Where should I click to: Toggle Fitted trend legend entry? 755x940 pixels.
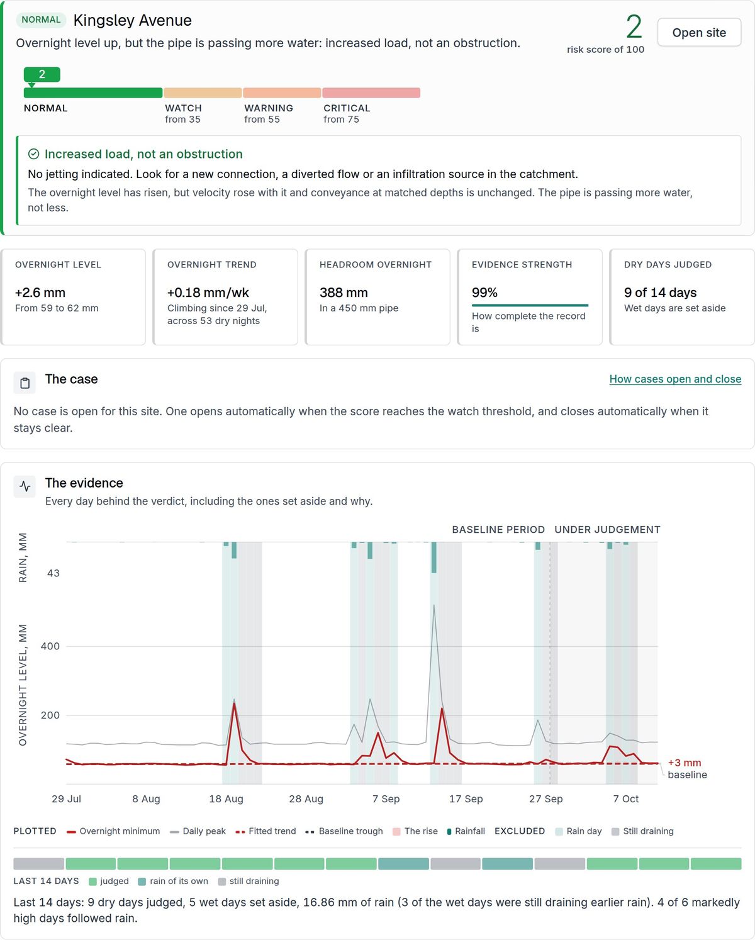point(266,831)
